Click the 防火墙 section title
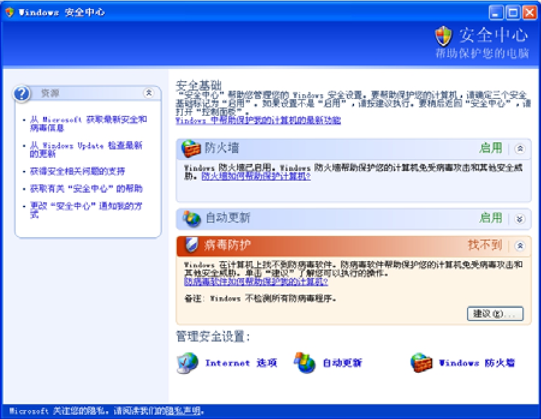Screen dimensions: 541x419 click(x=222, y=148)
